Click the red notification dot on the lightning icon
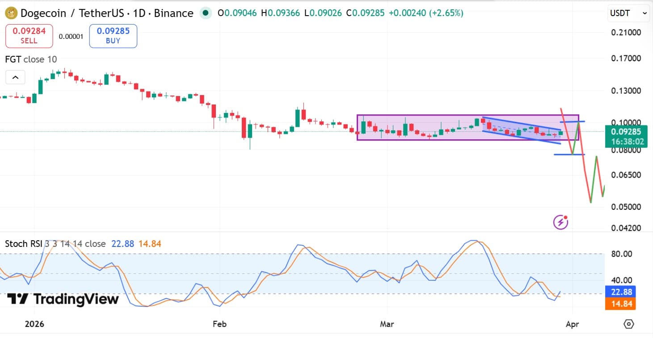 566,216
